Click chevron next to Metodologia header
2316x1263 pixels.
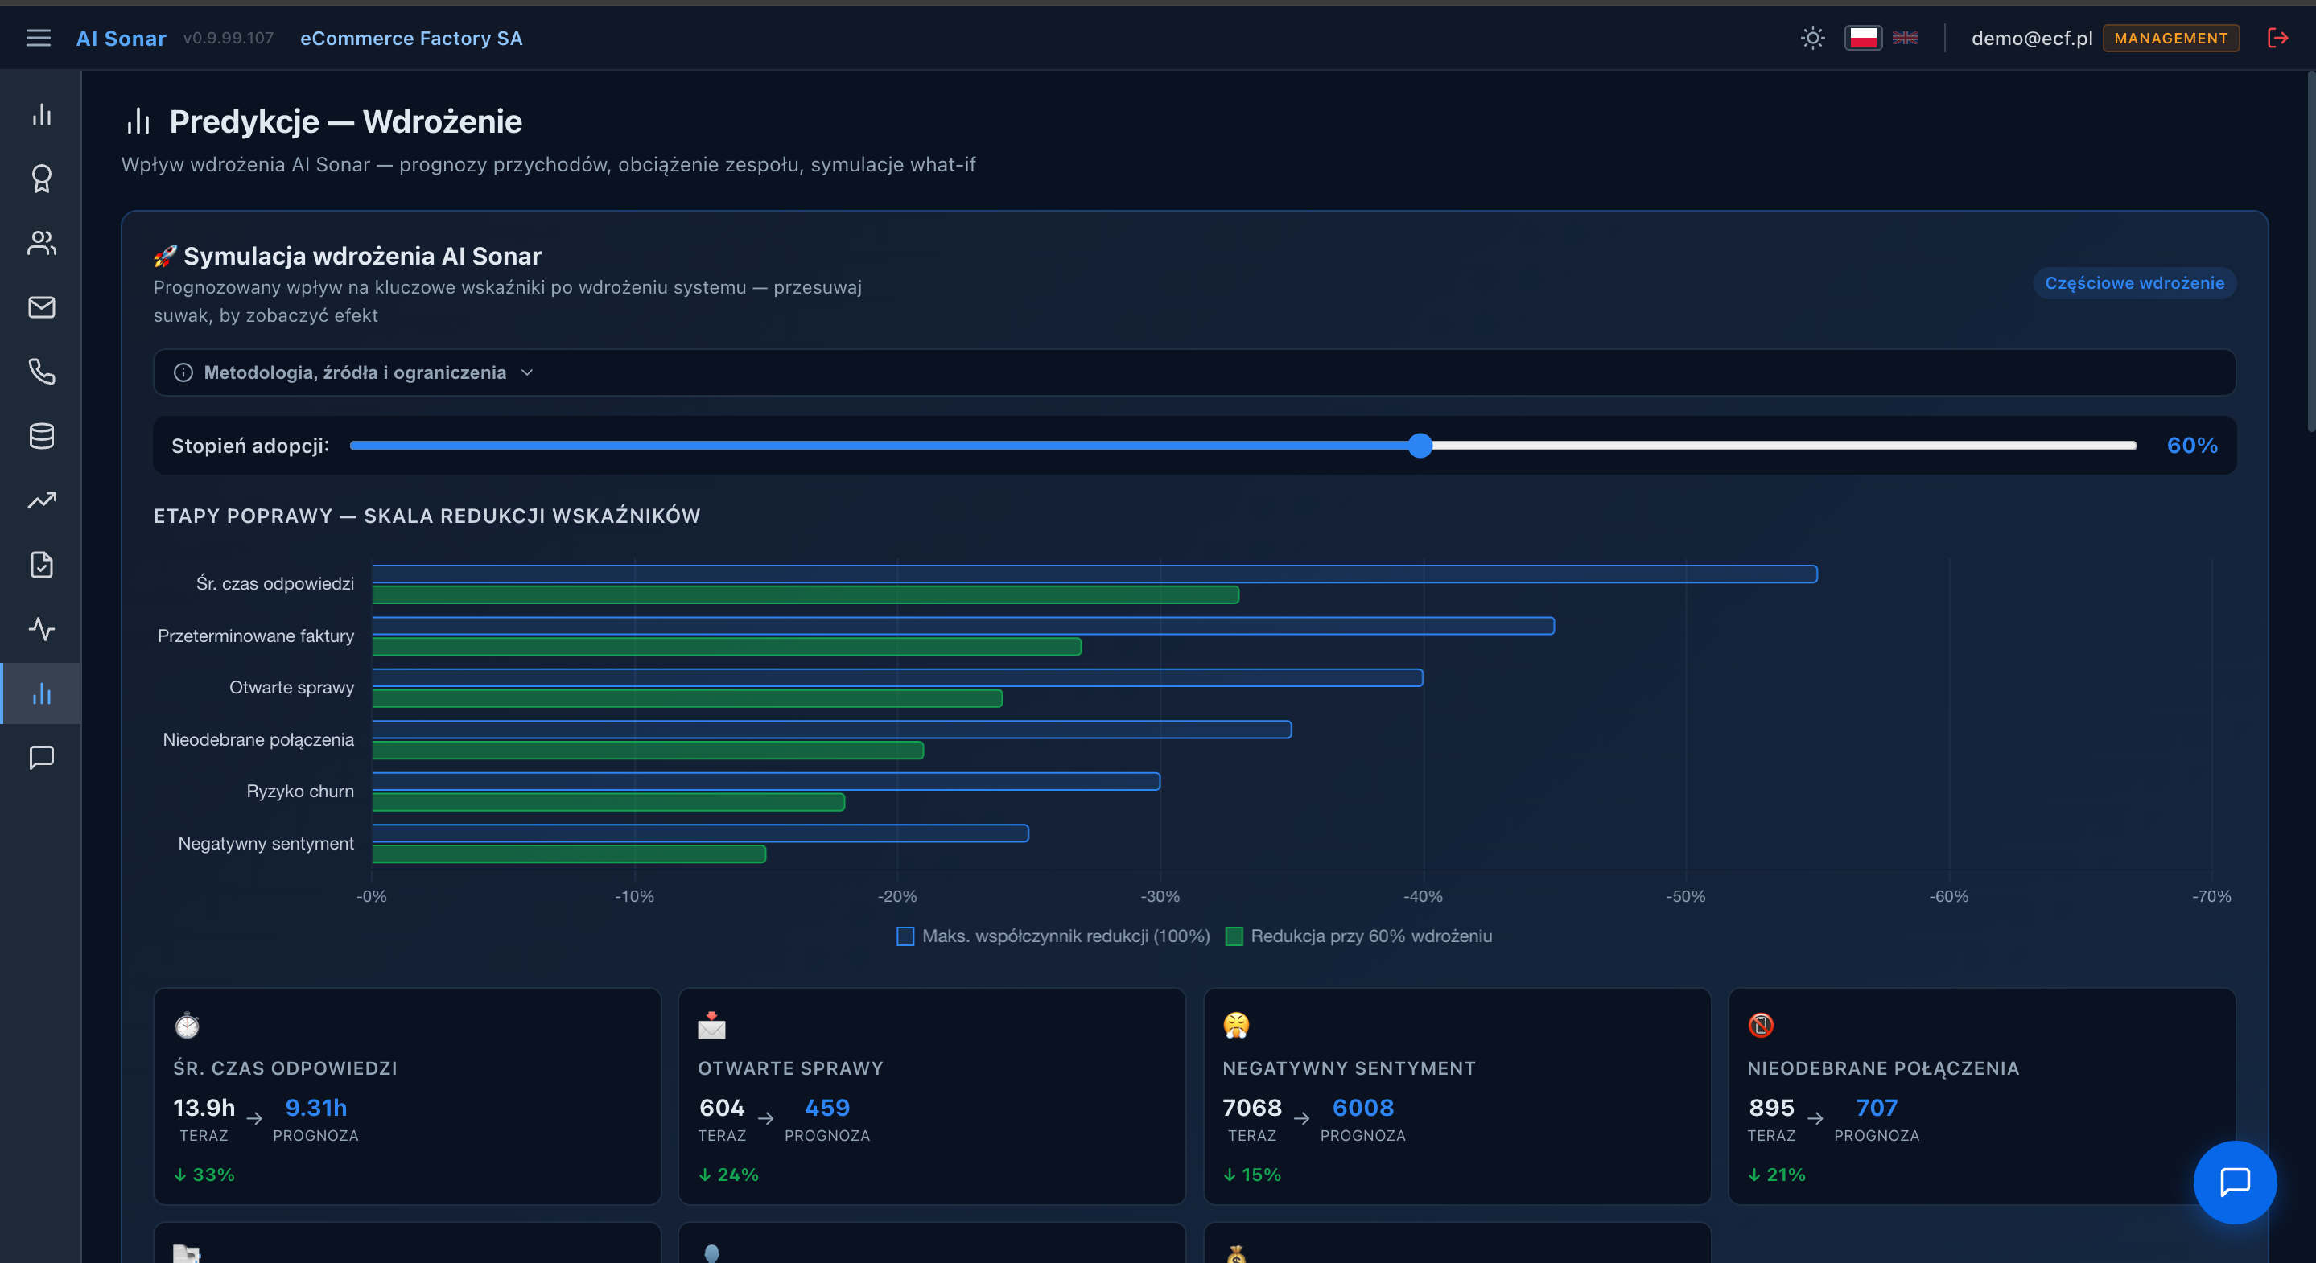coord(528,372)
